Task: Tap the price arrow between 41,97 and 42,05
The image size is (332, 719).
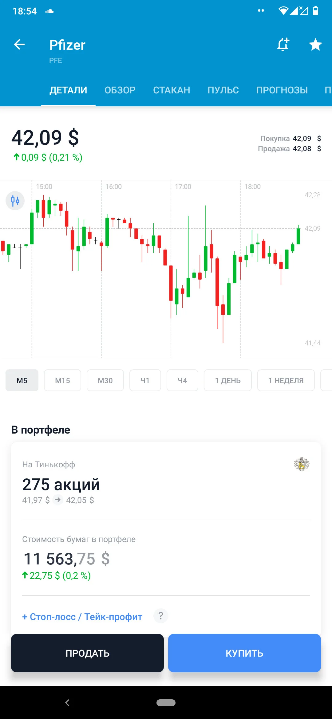Action: tap(58, 500)
